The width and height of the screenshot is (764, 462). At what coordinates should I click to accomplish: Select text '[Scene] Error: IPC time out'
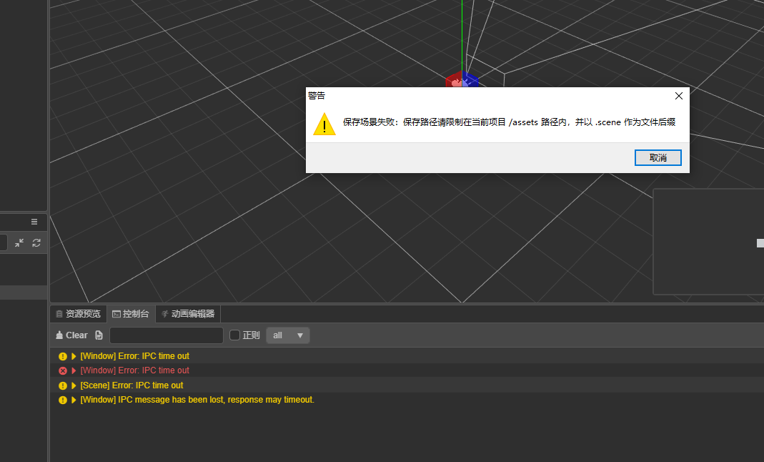coord(132,385)
